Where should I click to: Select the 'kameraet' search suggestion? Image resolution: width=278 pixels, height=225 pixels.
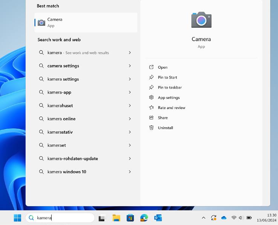point(86,145)
